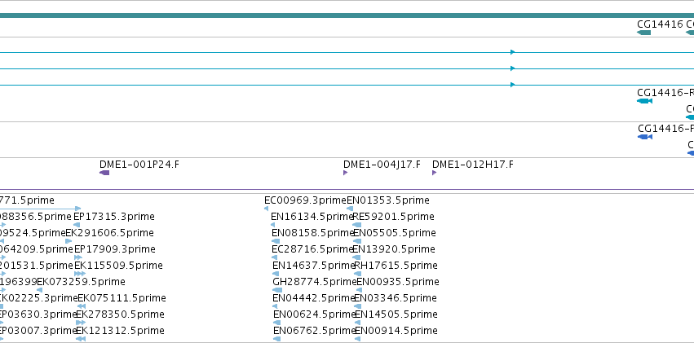Select the arrow glyph beneath EK278350.5prime

pos(81,323)
